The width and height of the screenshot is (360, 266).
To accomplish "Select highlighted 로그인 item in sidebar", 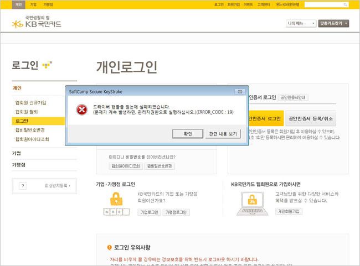I will click(38, 121).
